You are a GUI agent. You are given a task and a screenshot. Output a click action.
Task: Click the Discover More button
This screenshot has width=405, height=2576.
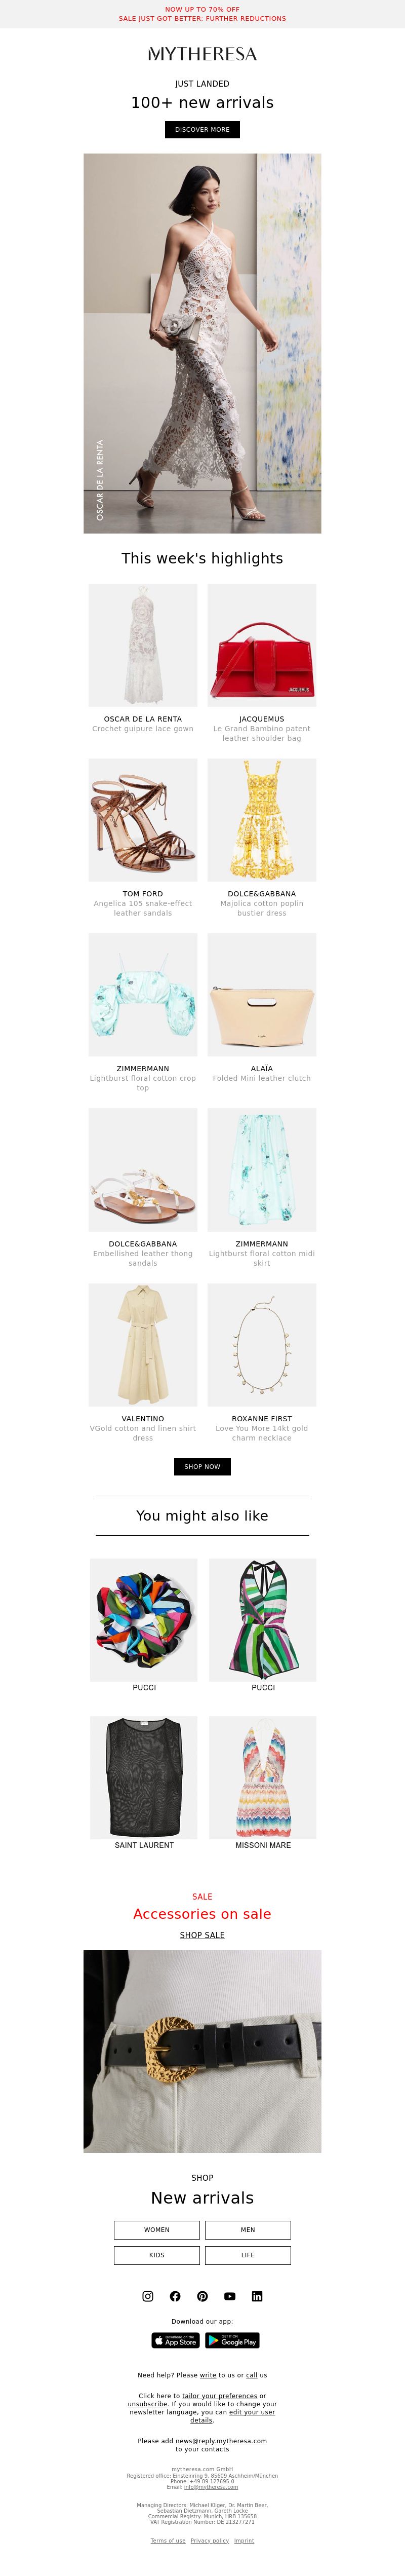pyautogui.click(x=202, y=129)
